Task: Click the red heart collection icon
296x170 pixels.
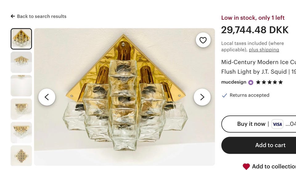Action: 246,166
